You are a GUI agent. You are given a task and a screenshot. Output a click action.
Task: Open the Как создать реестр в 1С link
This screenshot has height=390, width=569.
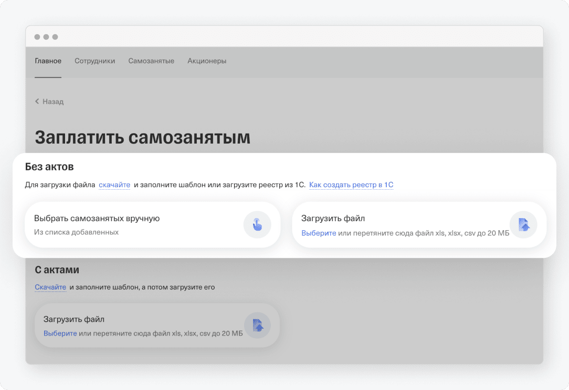(351, 185)
